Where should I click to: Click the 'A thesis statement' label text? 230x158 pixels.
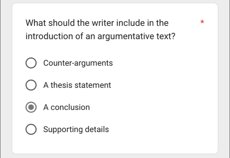pyautogui.click(x=77, y=85)
